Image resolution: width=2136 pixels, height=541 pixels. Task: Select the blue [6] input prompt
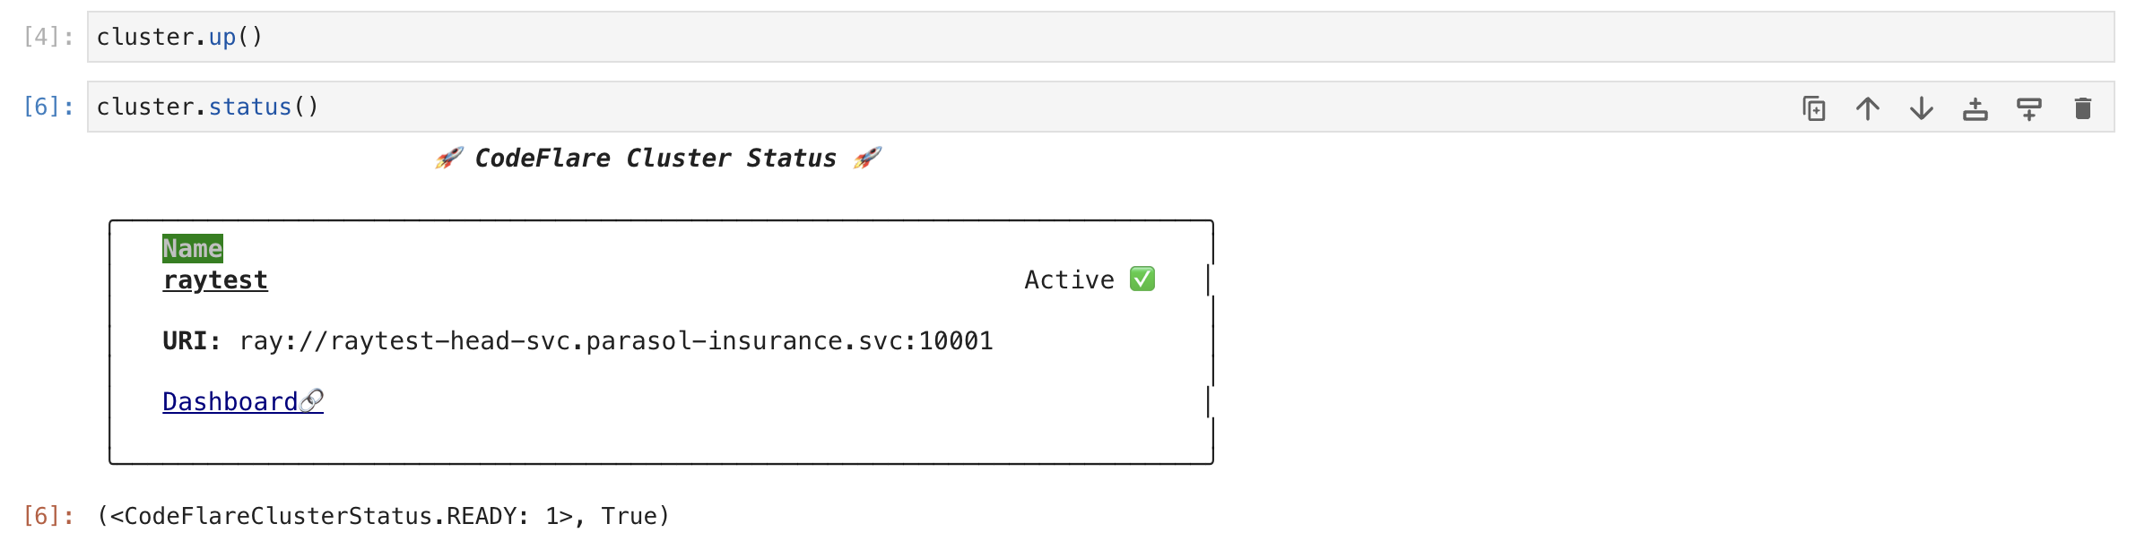pyautogui.click(x=48, y=107)
